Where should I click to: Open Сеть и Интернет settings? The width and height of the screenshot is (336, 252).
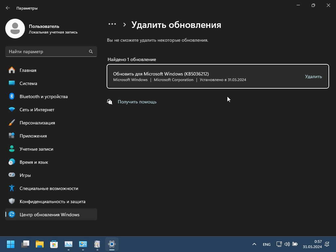(51, 110)
